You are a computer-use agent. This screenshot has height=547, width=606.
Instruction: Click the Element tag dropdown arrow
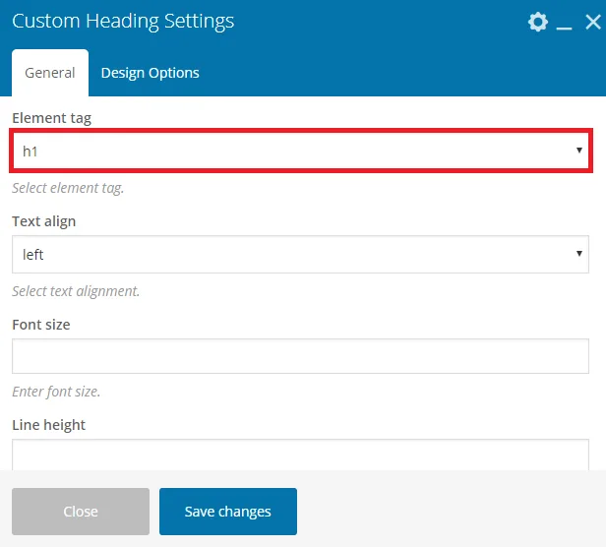[578, 150]
